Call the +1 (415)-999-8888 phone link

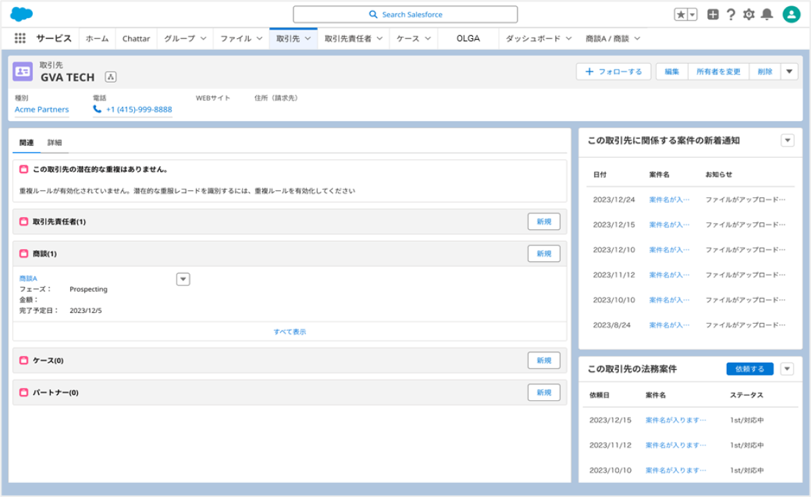139,110
